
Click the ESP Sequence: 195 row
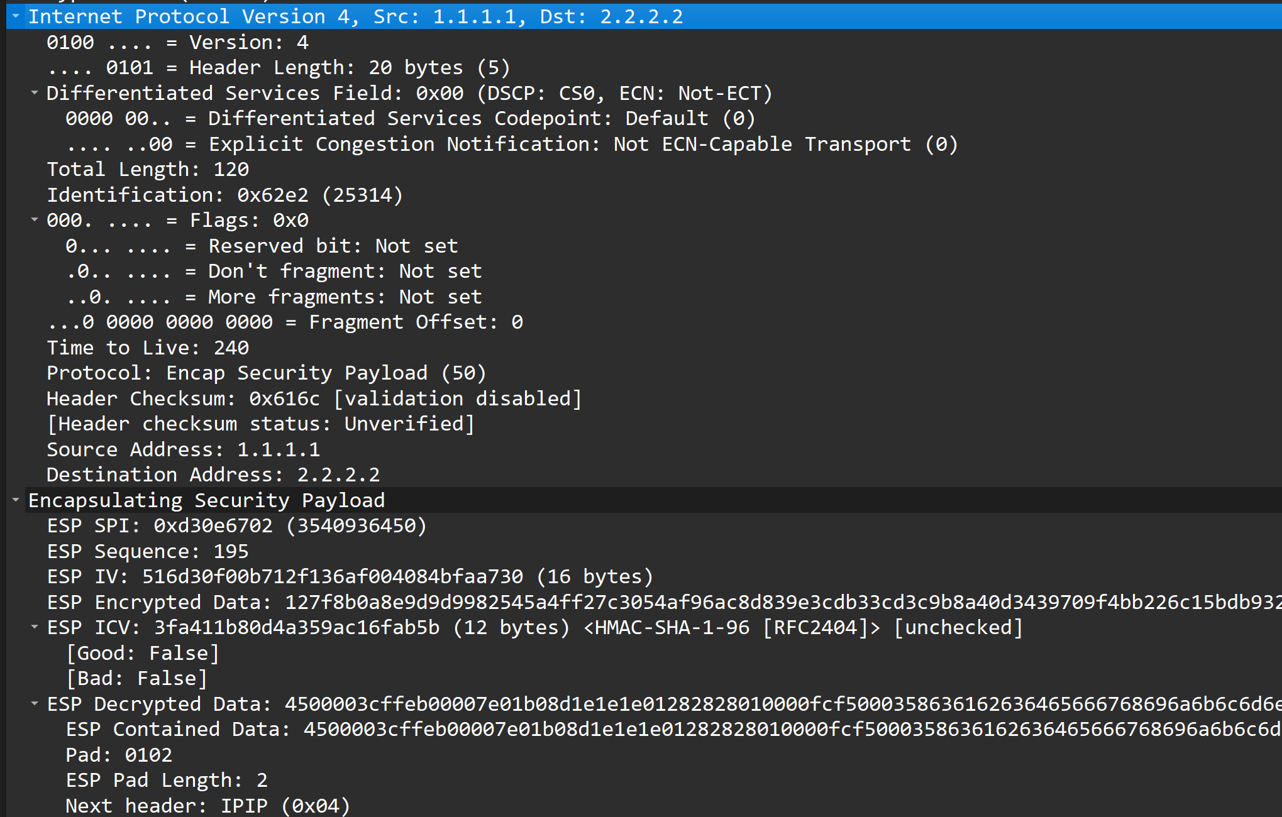(148, 552)
